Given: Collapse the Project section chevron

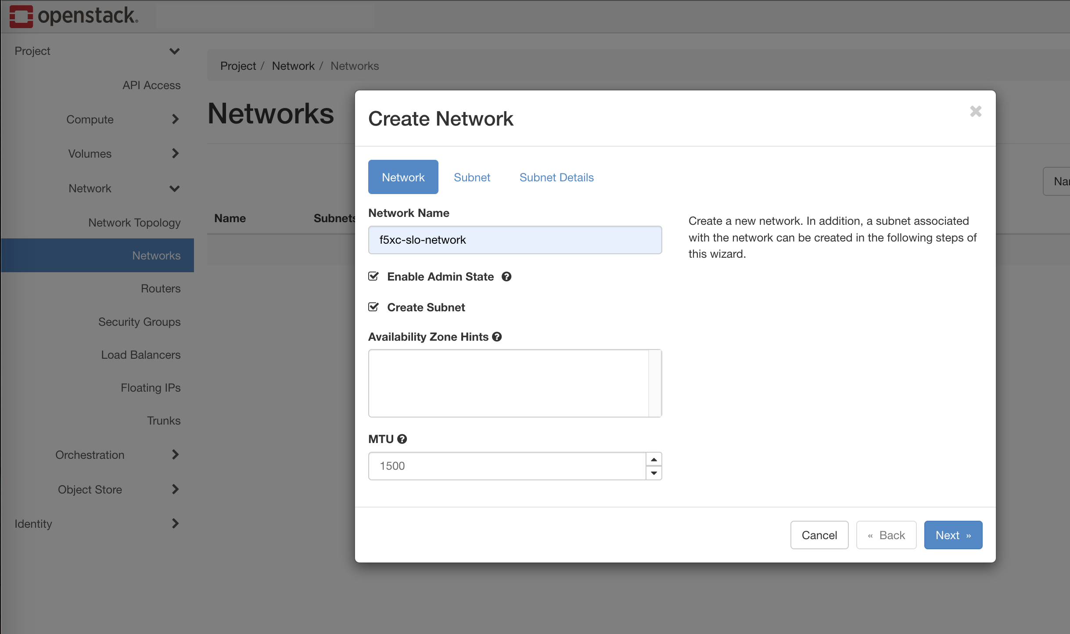Looking at the screenshot, I should point(174,51).
